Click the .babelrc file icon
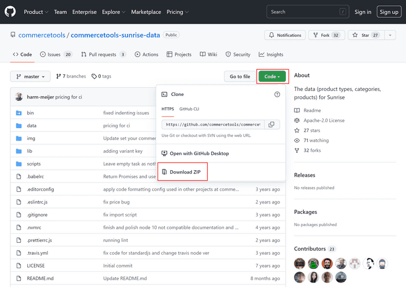Viewport: 406px width, 287px height. pyautogui.click(x=19, y=177)
